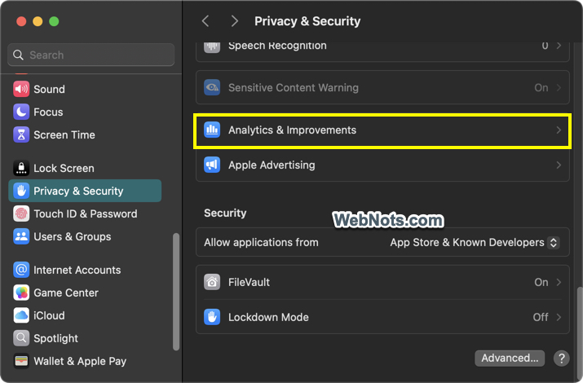This screenshot has height=383, width=583.
Task: Click the Apple Advertising megaphone icon
Action: [212, 165]
